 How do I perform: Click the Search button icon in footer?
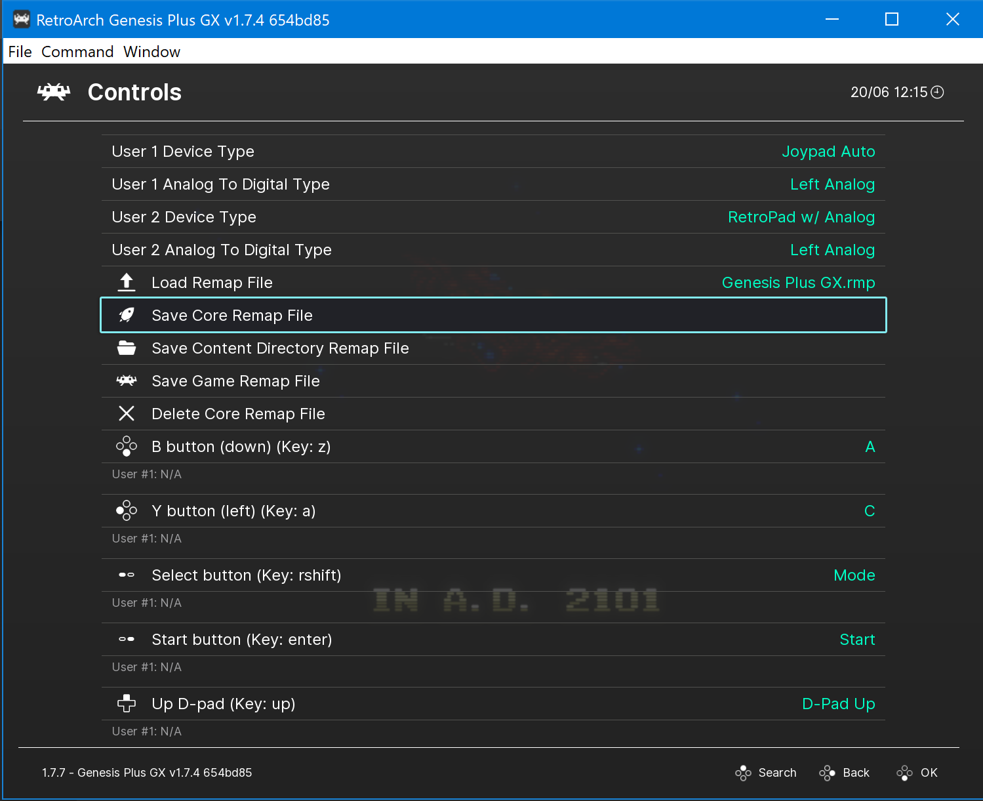coord(743,773)
